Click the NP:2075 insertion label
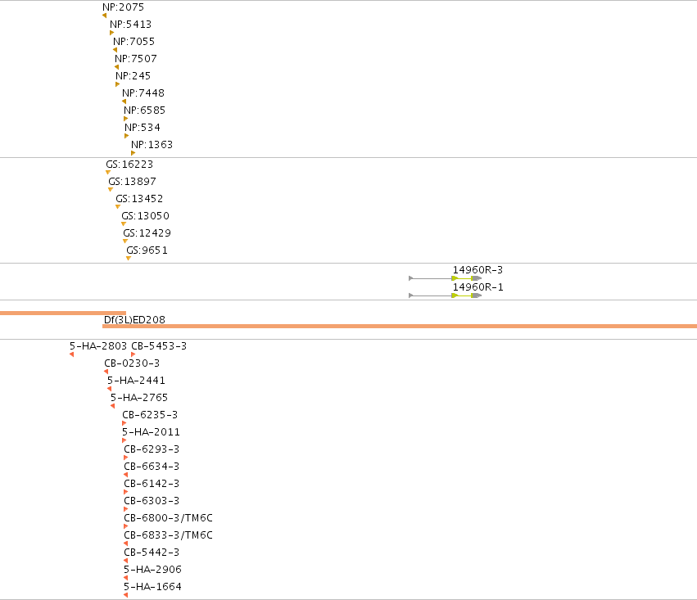This screenshot has width=697, height=600. coord(123,7)
